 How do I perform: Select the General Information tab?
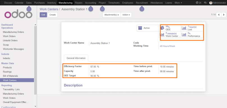pyautogui.click(x=76, y=58)
